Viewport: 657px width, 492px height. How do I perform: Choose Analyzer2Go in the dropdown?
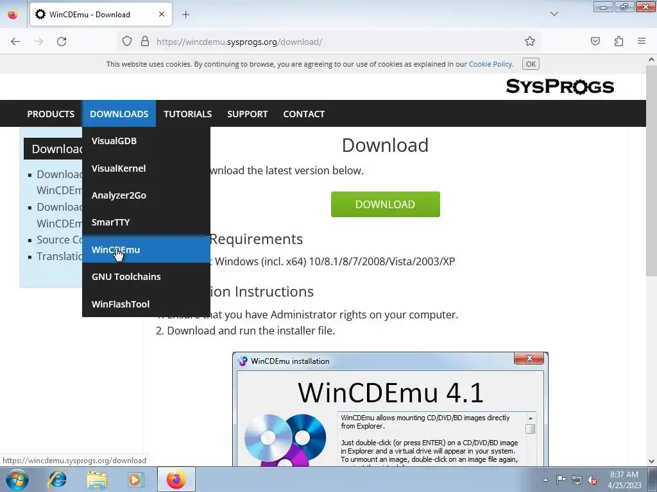click(146, 195)
